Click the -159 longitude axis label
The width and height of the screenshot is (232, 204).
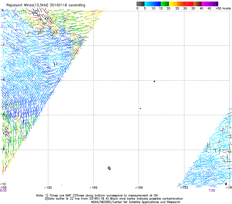(x=93, y=188)
